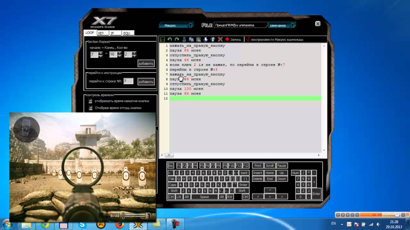Click the undo arrow icon
Screen dimensions: 410x230
click(x=170, y=40)
